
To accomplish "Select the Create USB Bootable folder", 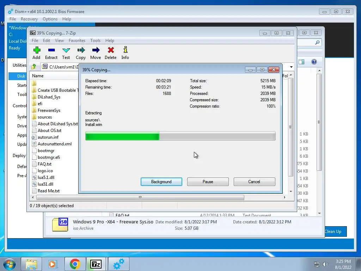I will click(55, 90).
